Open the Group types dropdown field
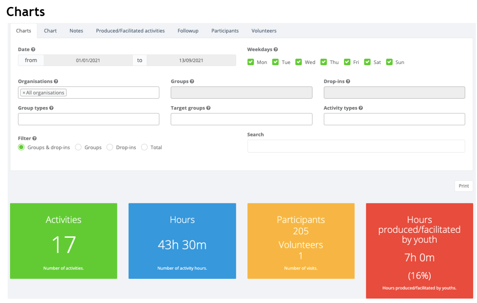Viewport: 477px width, 303px height. click(x=89, y=119)
